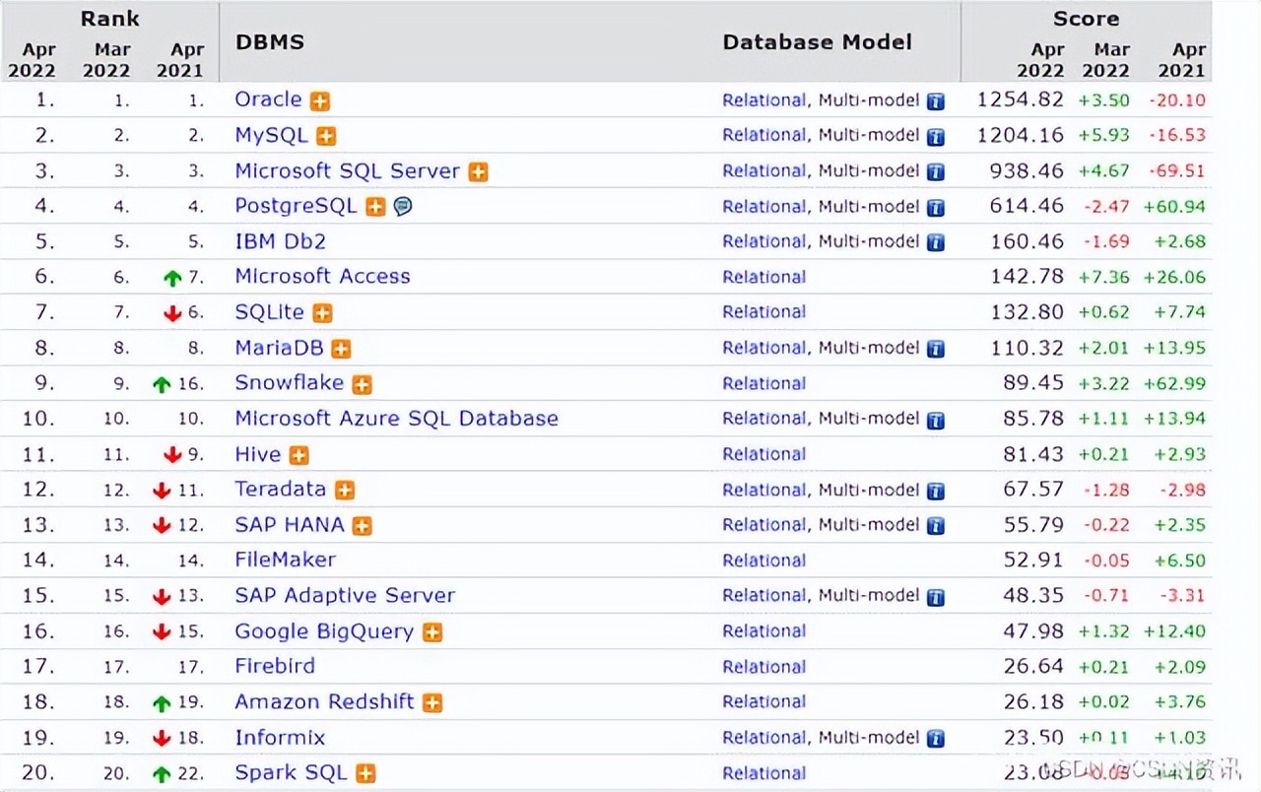Click the SAP HANA link
1261x792 pixels.
[290, 524]
